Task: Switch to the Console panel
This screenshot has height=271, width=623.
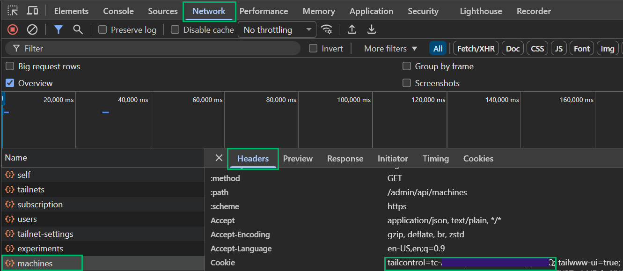Action: coord(118,11)
